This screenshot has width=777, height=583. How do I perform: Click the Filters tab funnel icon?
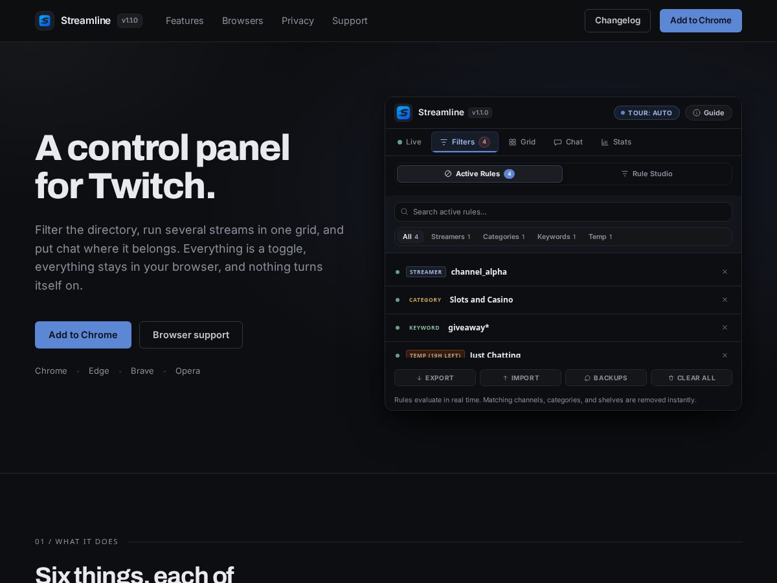[444, 142]
